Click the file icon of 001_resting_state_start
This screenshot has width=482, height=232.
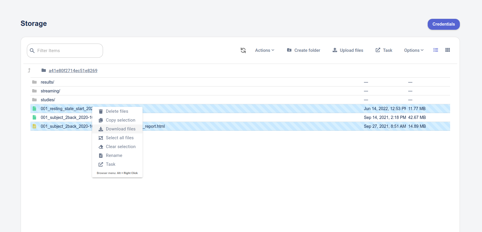pyautogui.click(x=34, y=109)
